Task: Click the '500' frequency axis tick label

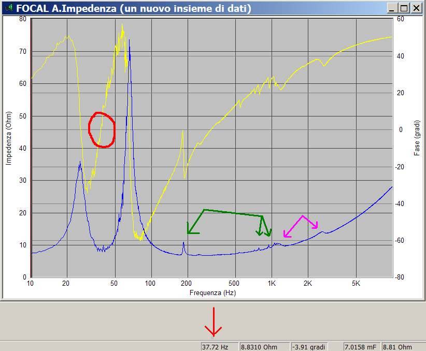Action: coord(234,283)
